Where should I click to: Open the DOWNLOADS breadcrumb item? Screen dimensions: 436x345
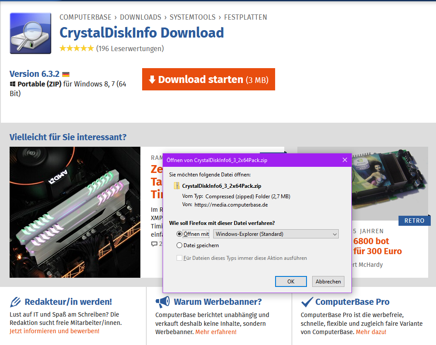(140, 17)
